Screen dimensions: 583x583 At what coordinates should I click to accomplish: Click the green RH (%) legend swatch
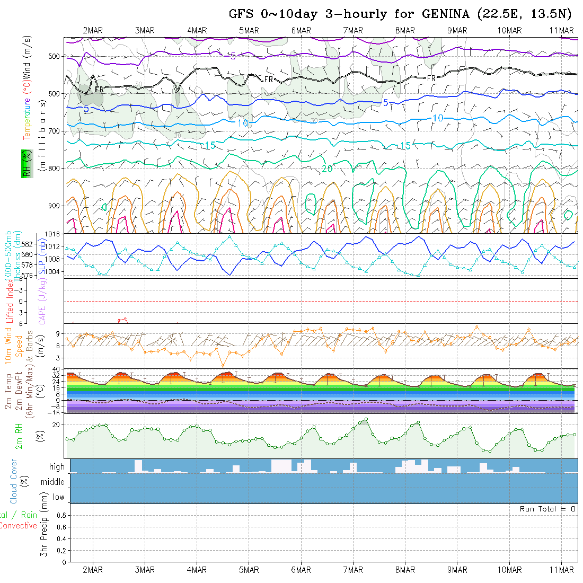pyautogui.click(x=27, y=164)
